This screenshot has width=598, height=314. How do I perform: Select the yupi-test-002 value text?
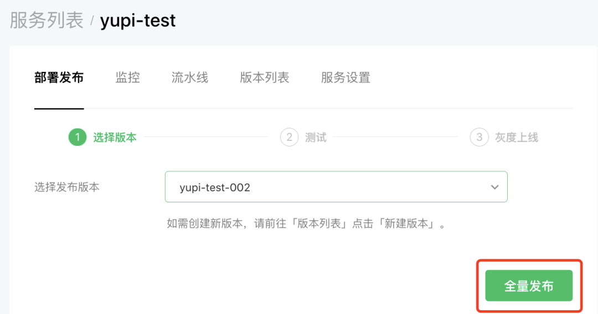pyautogui.click(x=215, y=187)
